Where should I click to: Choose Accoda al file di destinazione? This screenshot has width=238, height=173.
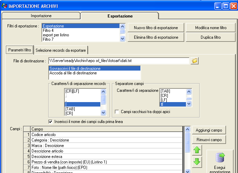pyautogui.click(x=95, y=73)
